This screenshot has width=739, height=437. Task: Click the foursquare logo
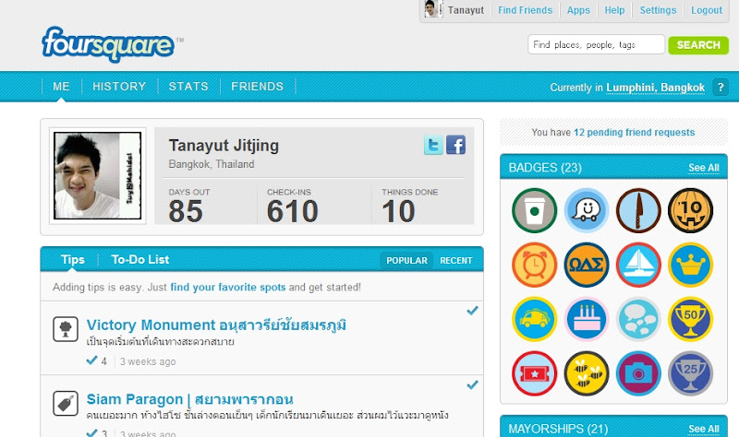[x=108, y=44]
